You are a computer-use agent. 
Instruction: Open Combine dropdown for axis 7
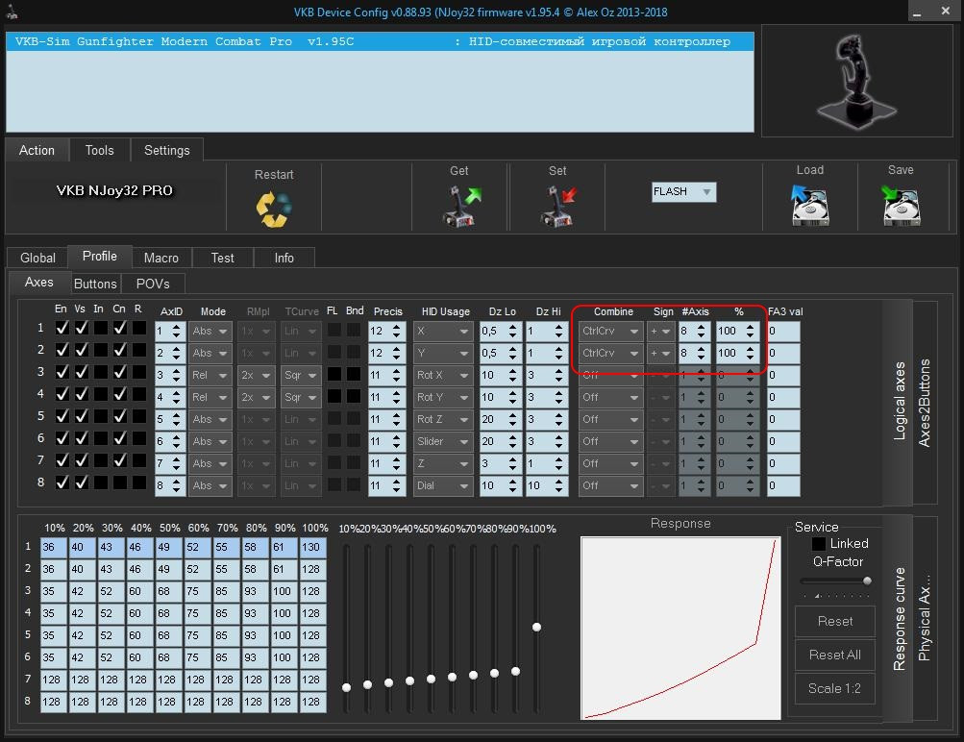coord(610,463)
